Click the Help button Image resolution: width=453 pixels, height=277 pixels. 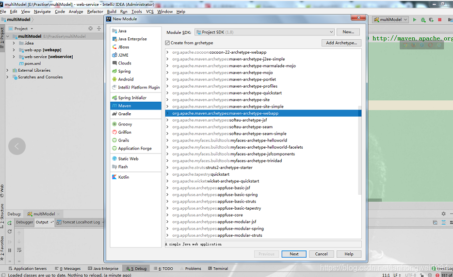tap(349, 254)
